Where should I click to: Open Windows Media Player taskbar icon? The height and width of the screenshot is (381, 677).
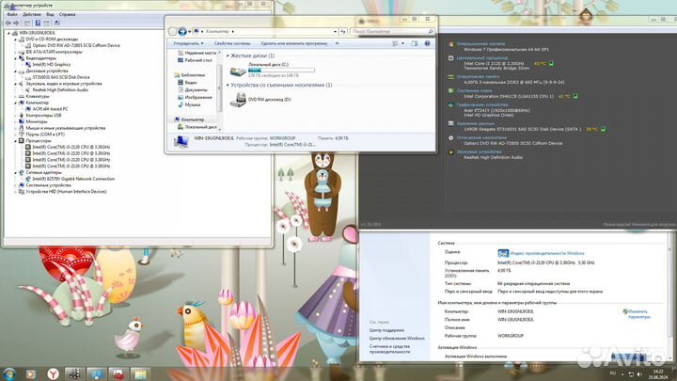click(x=31, y=373)
